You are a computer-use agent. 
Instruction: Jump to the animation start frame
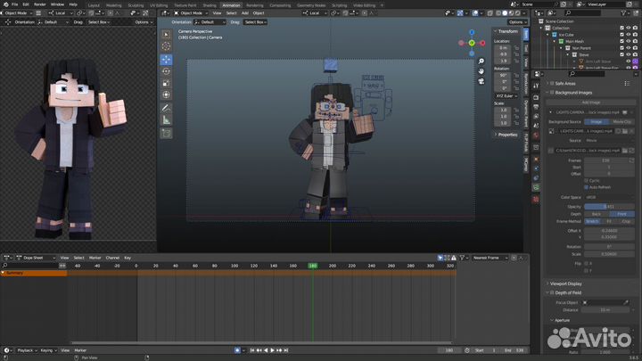pyautogui.click(x=252, y=350)
